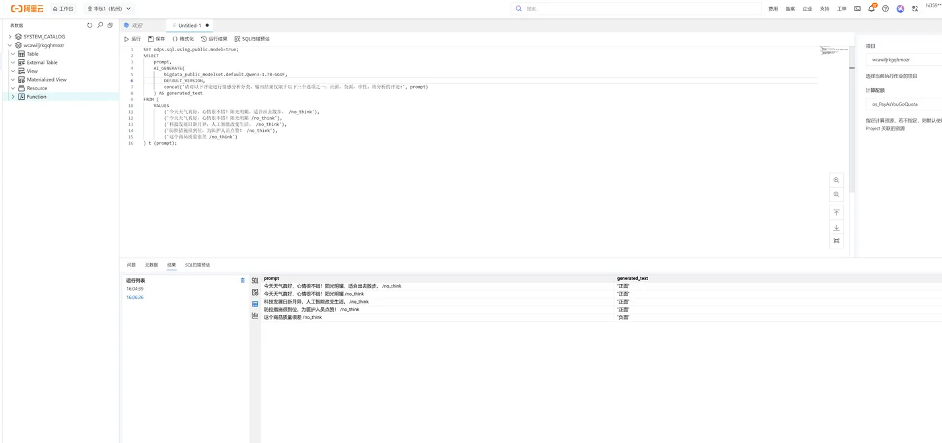Select the Materialized View tree item

point(46,79)
